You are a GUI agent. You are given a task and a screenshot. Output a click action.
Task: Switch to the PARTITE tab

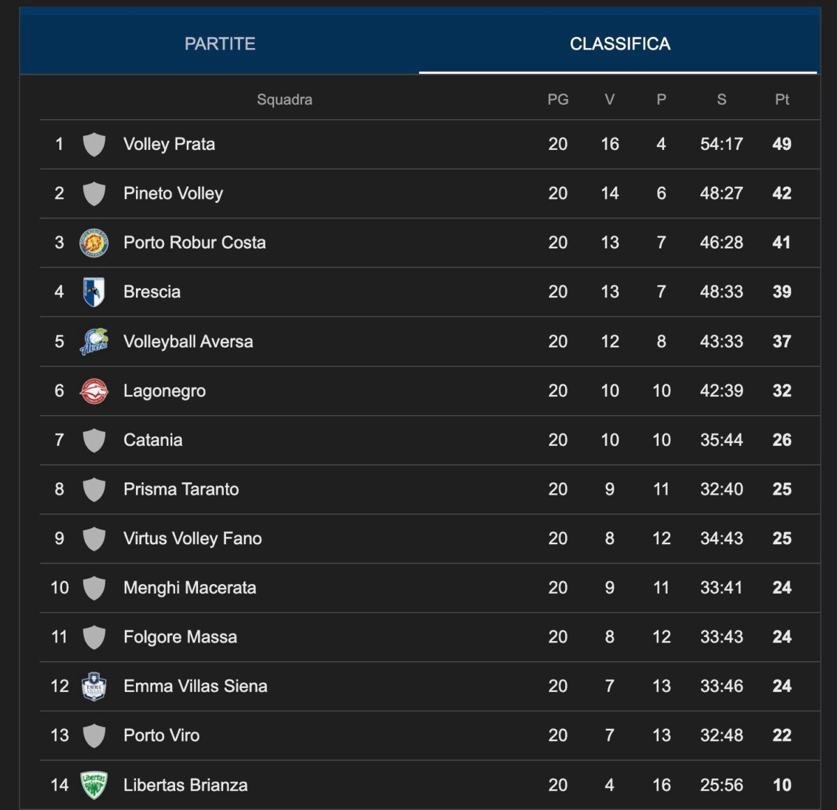[220, 44]
